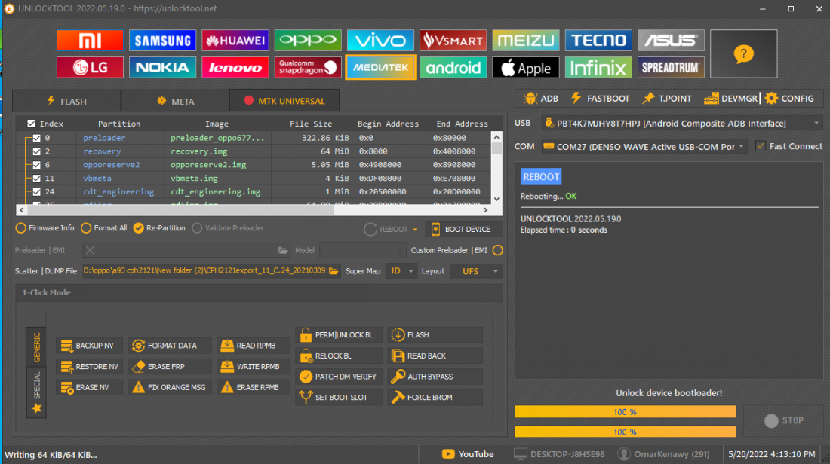The image size is (830, 464).
Task: Open the T.POINT toolbar item
Action: tap(666, 98)
